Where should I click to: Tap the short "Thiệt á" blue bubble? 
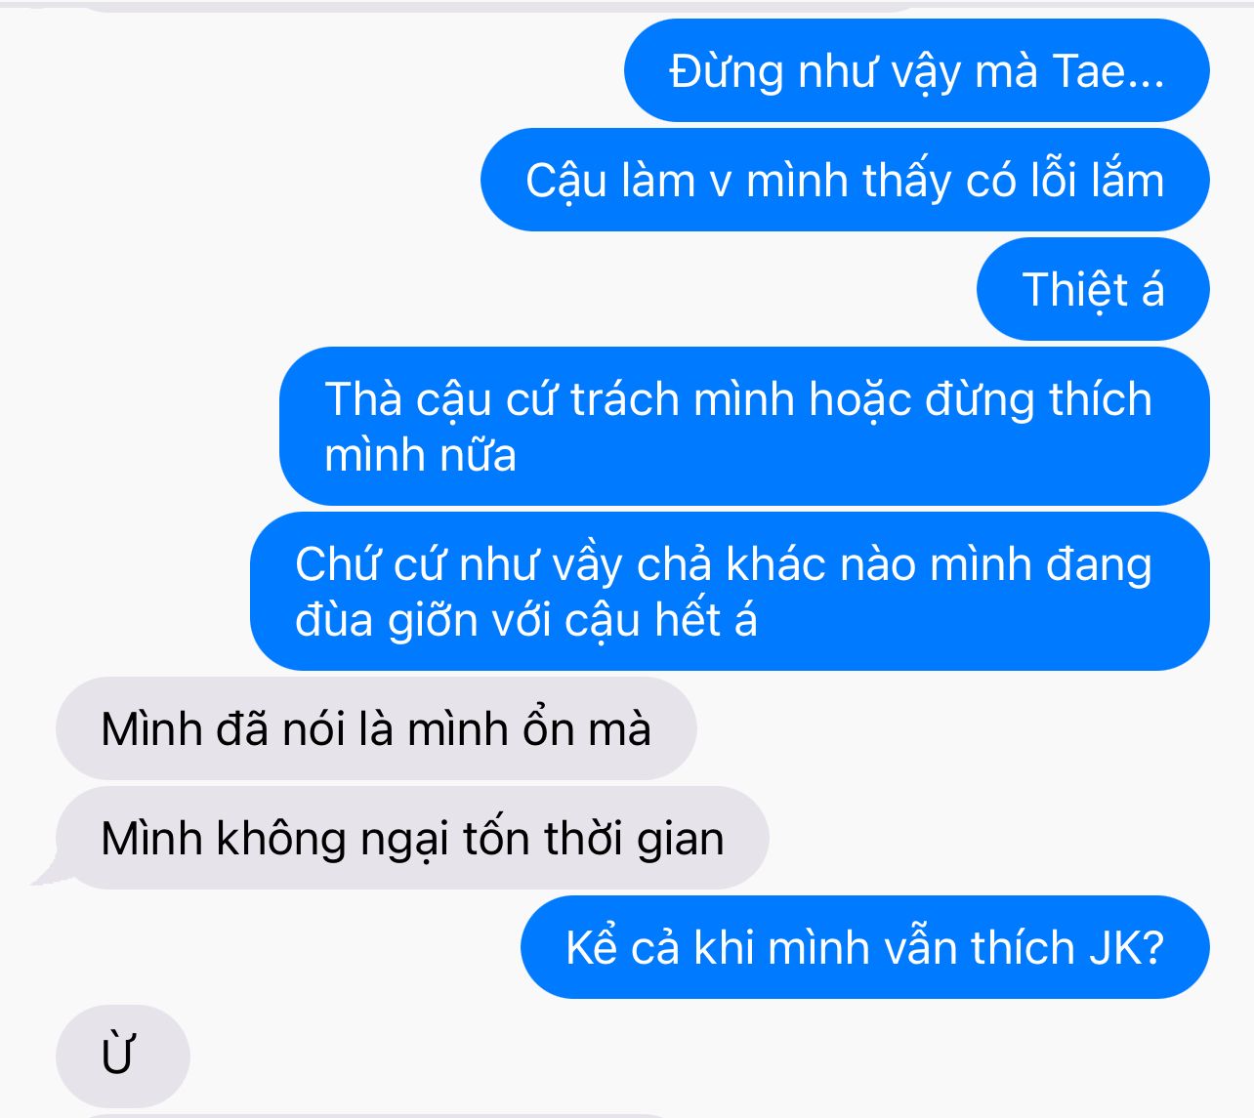pyautogui.click(x=1093, y=290)
